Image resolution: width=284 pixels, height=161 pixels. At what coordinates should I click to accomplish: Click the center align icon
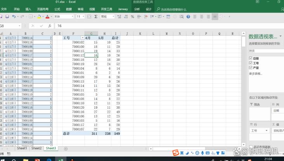point(202,17)
